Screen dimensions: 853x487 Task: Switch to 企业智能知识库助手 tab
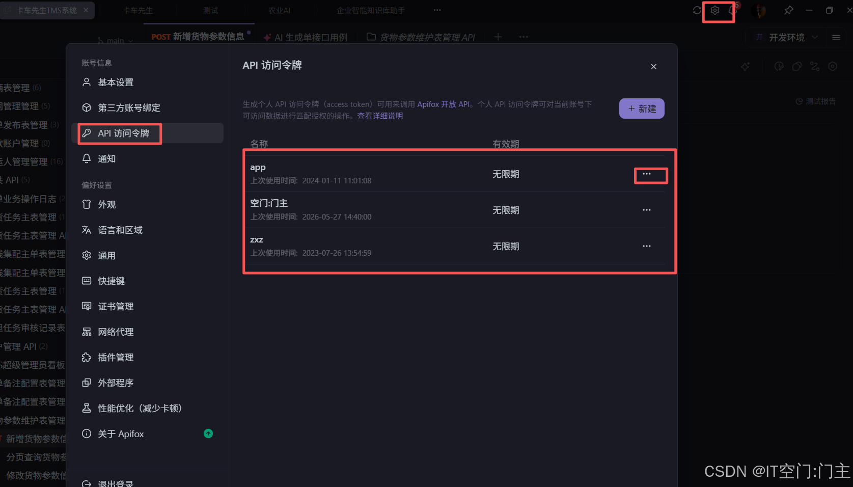pos(371,10)
